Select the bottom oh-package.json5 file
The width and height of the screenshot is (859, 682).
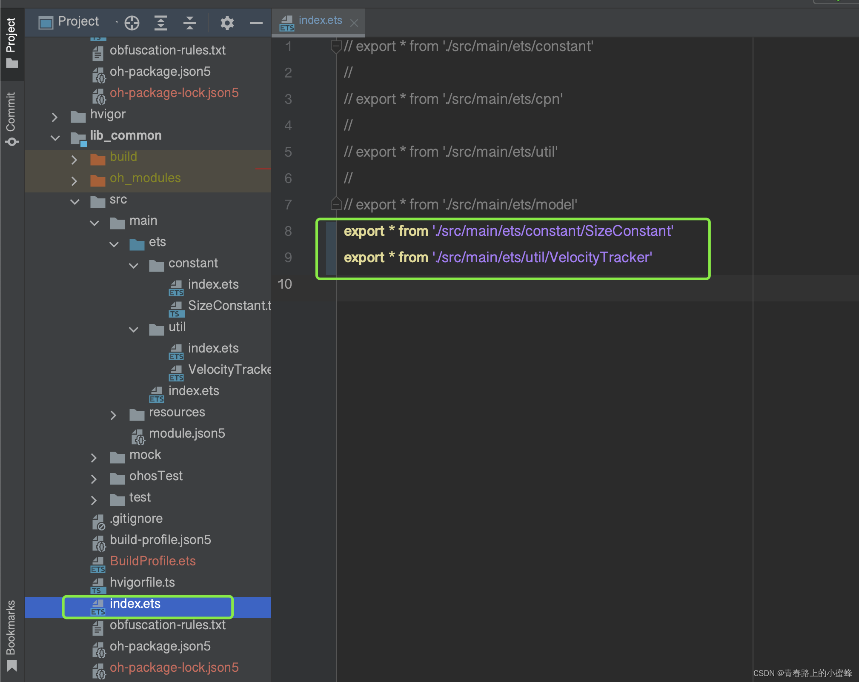(160, 646)
